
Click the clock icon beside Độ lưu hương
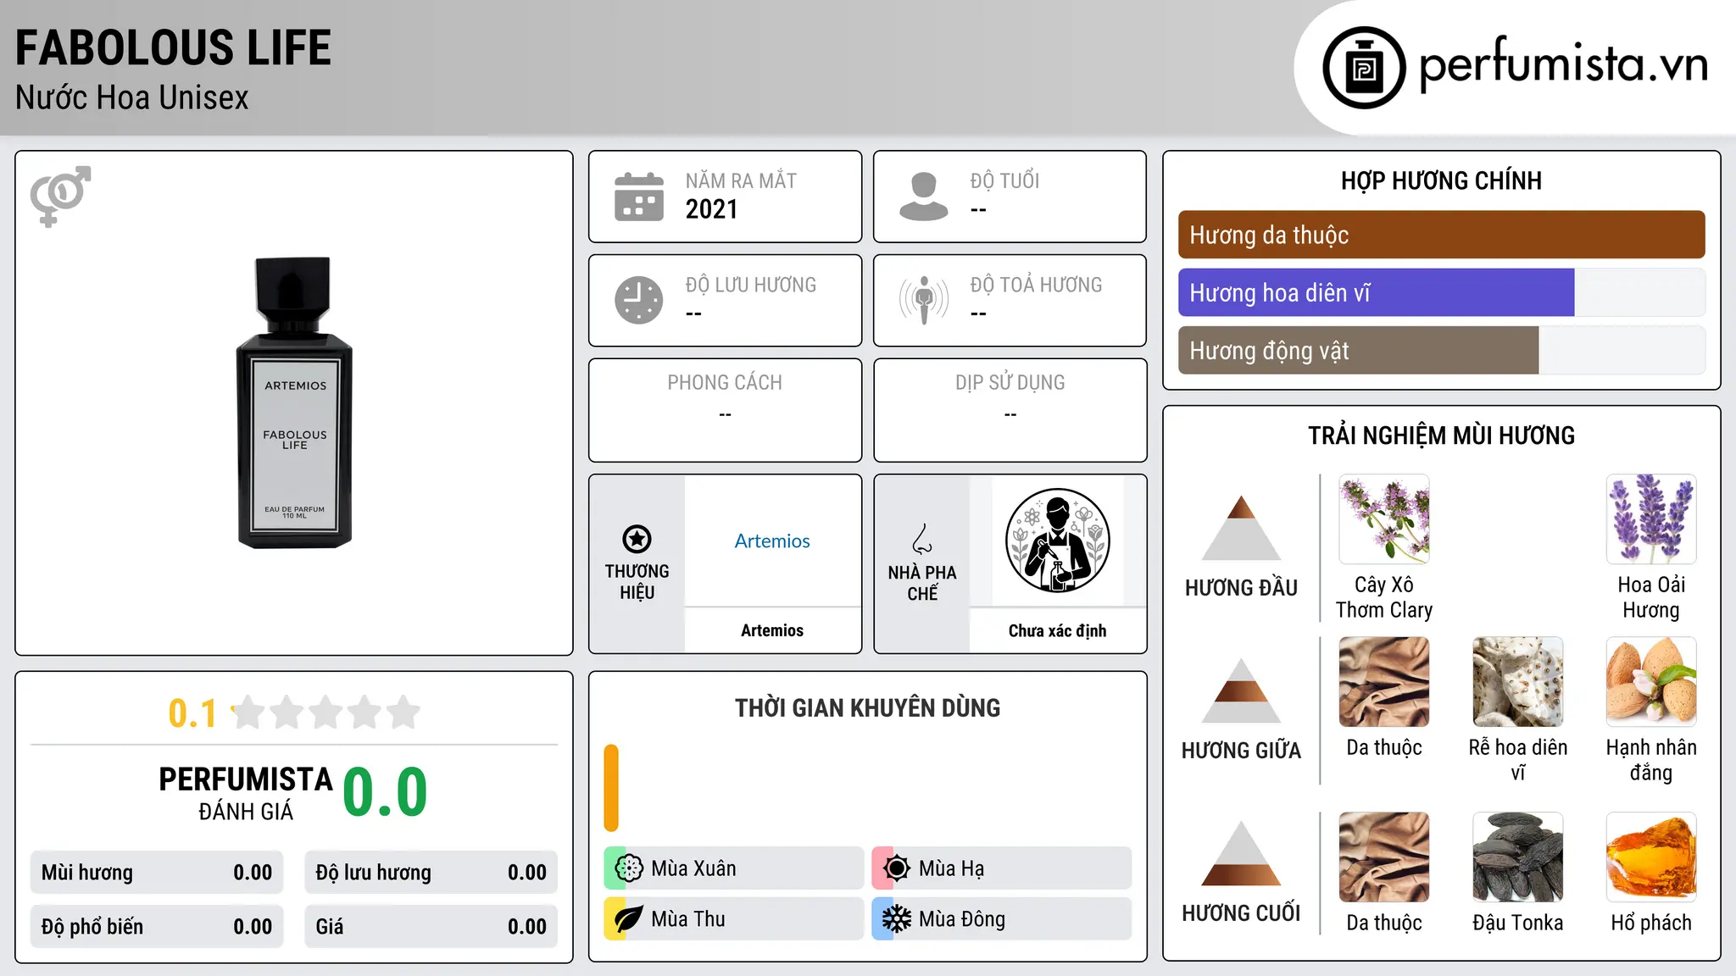tap(639, 300)
